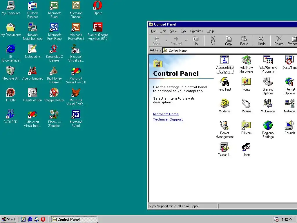Screen dimensions: 297x223
Task: Open the Mouse applet
Action: [246, 106]
